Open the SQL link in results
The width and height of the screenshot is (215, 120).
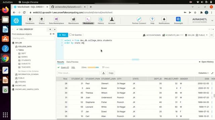pyautogui.click(x=73, y=67)
